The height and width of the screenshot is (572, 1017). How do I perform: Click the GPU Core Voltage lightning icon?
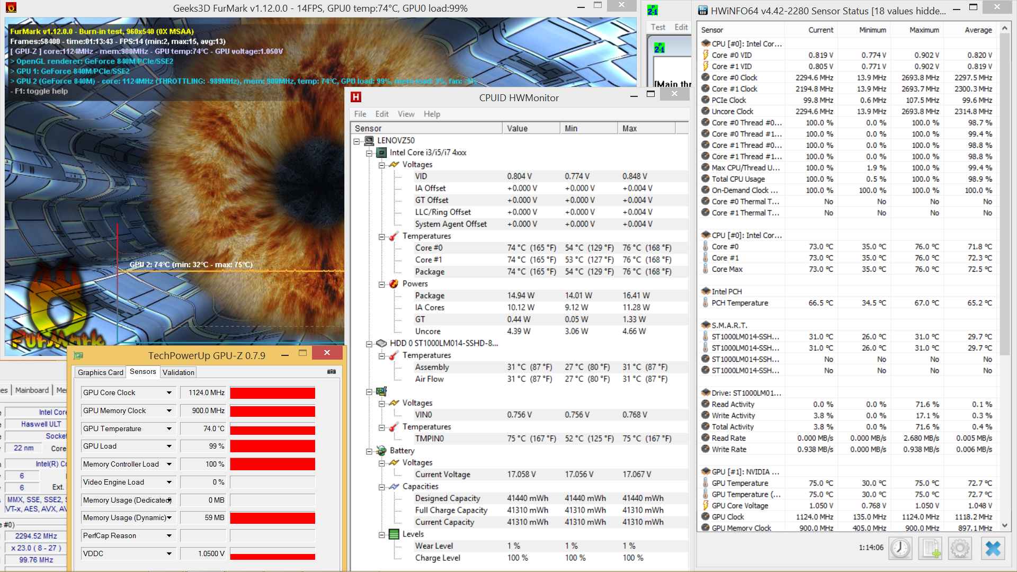pos(706,505)
